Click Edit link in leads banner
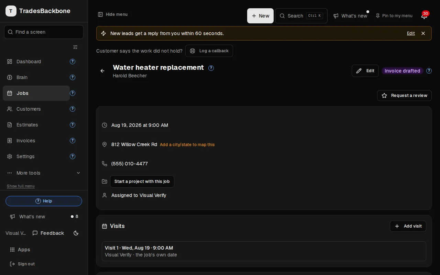The height and width of the screenshot is (275, 440). pyautogui.click(x=411, y=33)
